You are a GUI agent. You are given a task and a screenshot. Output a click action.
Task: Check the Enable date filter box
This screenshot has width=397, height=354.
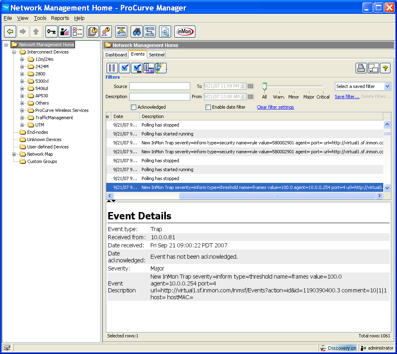tap(208, 107)
